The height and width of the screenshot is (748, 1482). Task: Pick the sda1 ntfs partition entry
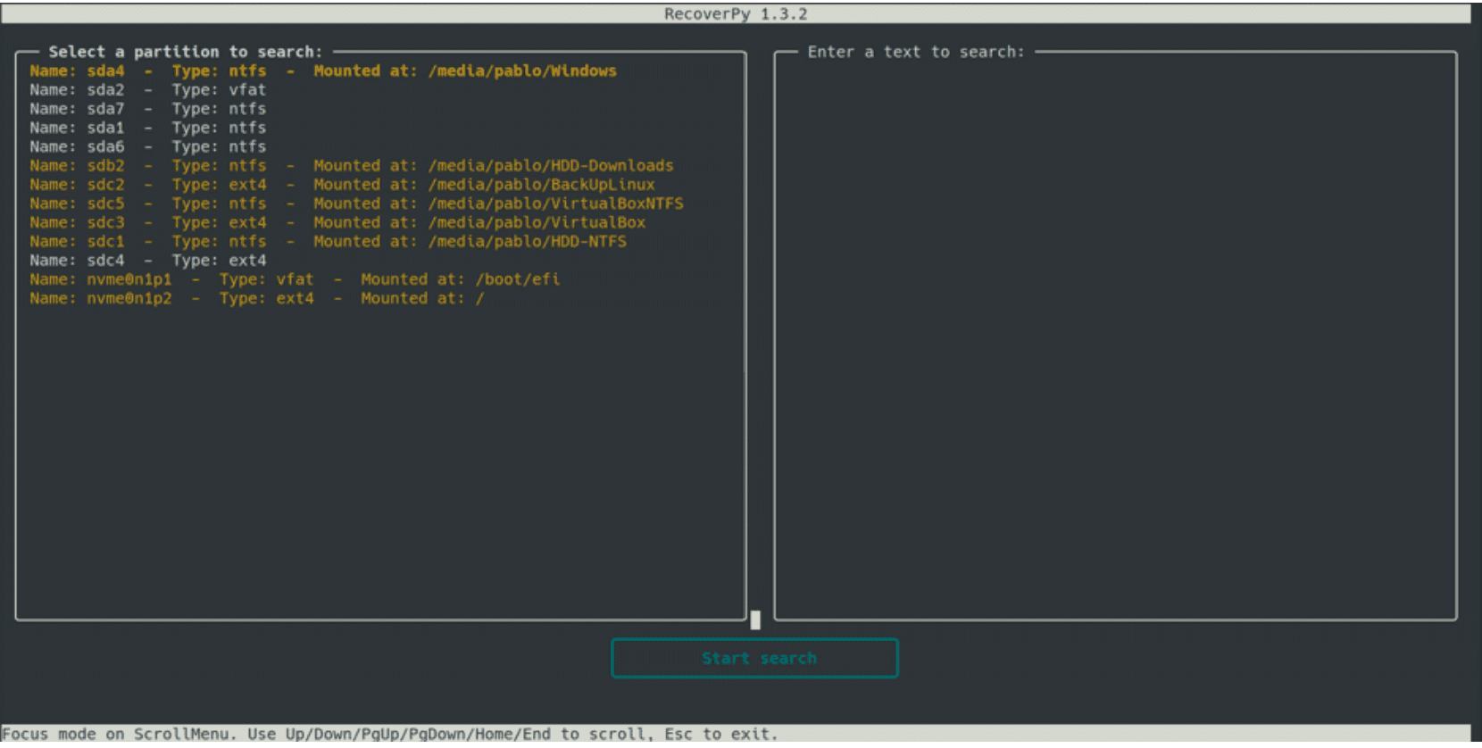pos(147,128)
